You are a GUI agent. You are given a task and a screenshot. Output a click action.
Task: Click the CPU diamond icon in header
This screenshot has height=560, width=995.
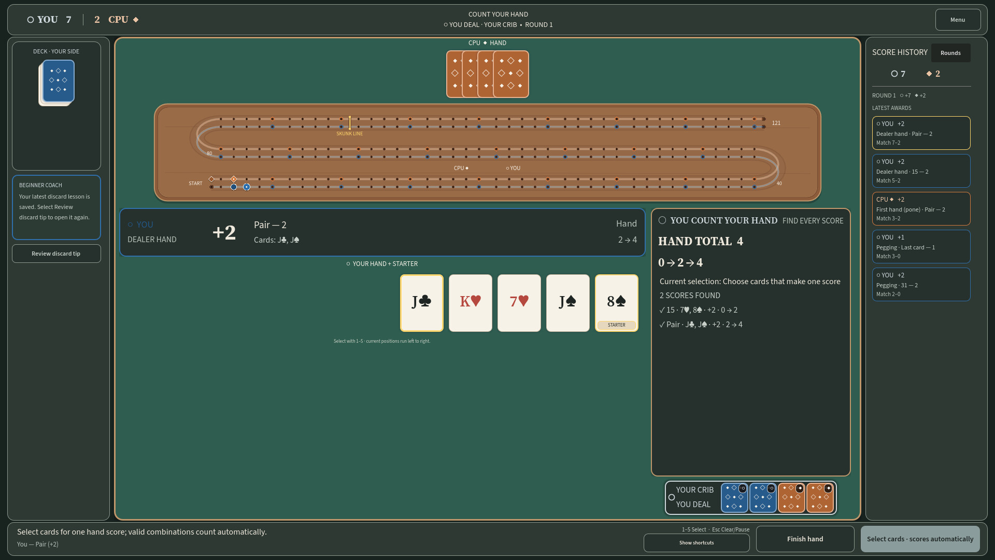(136, 20)
